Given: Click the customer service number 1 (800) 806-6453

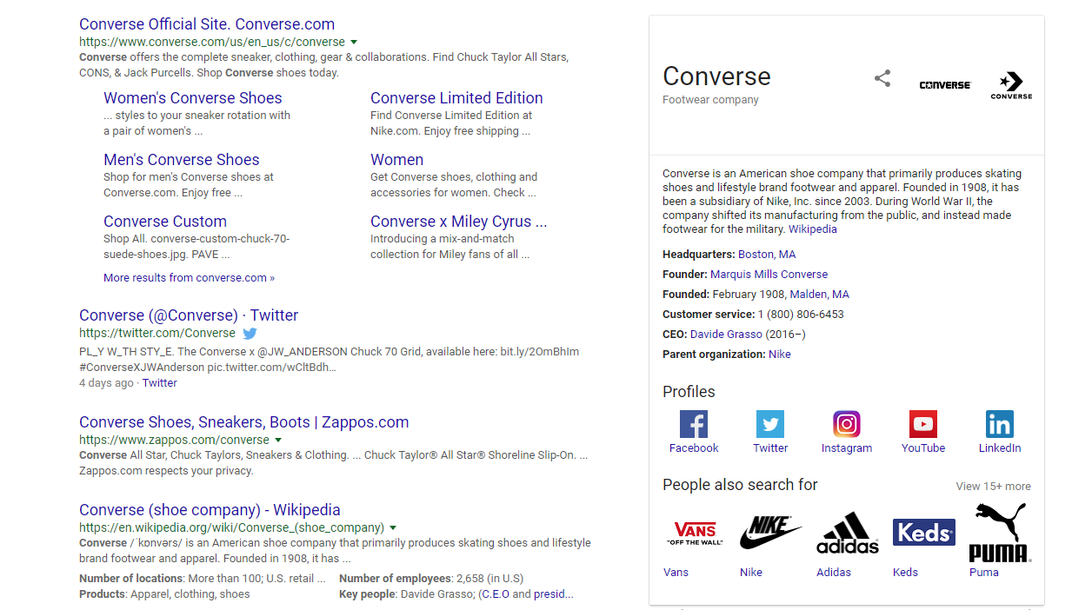Looking at the screenshot, I should 801,315.
